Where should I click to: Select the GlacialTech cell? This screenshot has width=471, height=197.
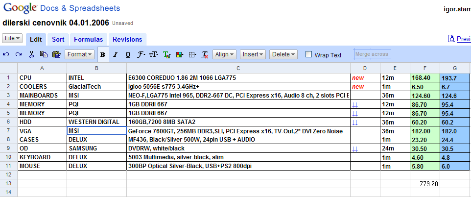pos(96,87)
